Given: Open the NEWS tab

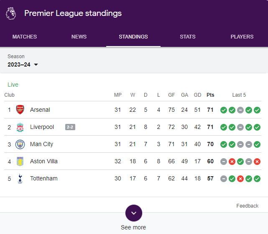Looking at the screenshot, I should tap(79, 37).
